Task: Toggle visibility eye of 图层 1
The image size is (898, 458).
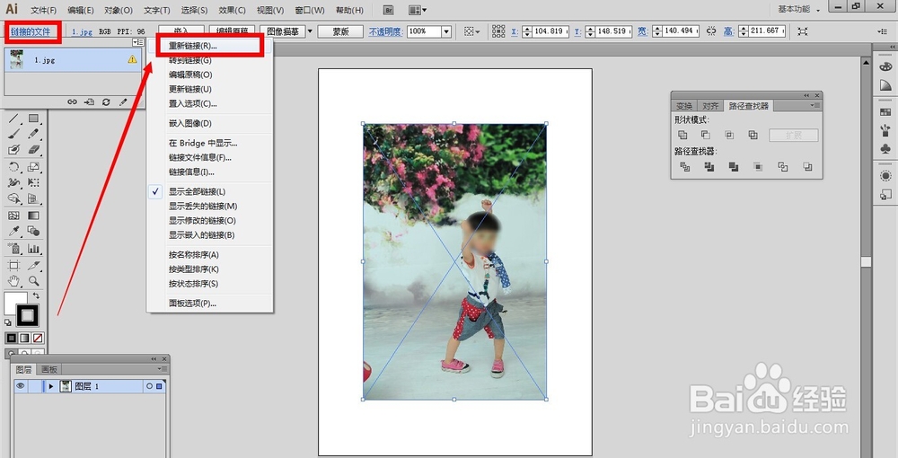Action: click(x=21, y=386)
